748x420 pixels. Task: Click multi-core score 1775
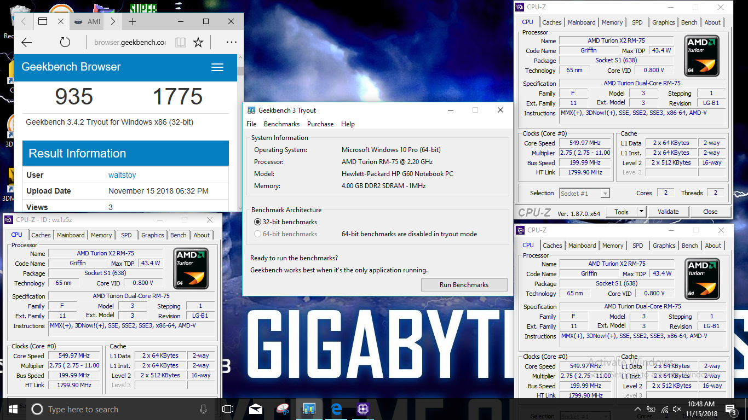[177, 97]
